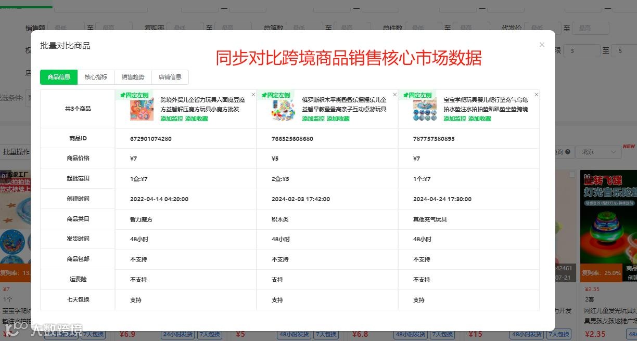This screenshot has width=637, height=341.
Task: Click 添加监控 for the first product
Action: (172, 119)
